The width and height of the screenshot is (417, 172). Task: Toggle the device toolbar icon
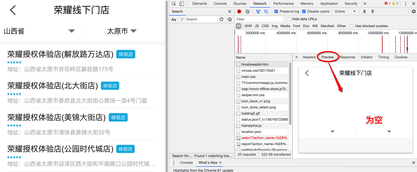pos(182,3)
